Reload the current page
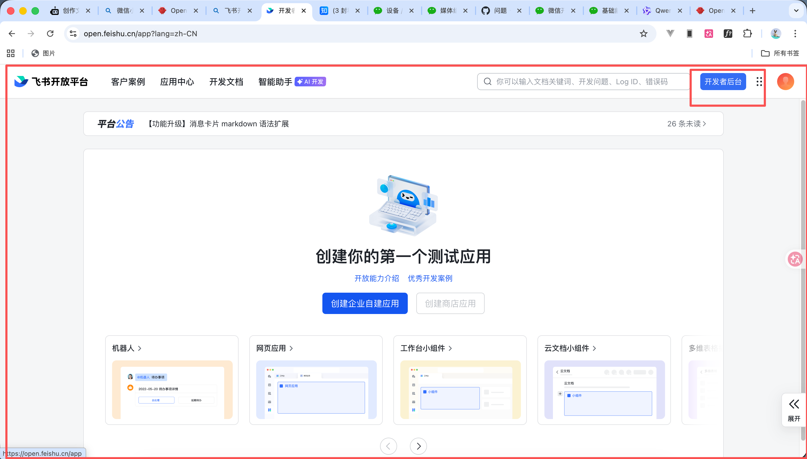Image resolution: width=807 pixels, height=459 pixels. pos(50,33)
